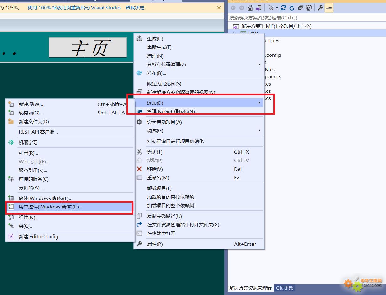Click the Show All Files icon
Viewport: 386px width, 295px height.
pyautogui.click(x=309, y=8)
